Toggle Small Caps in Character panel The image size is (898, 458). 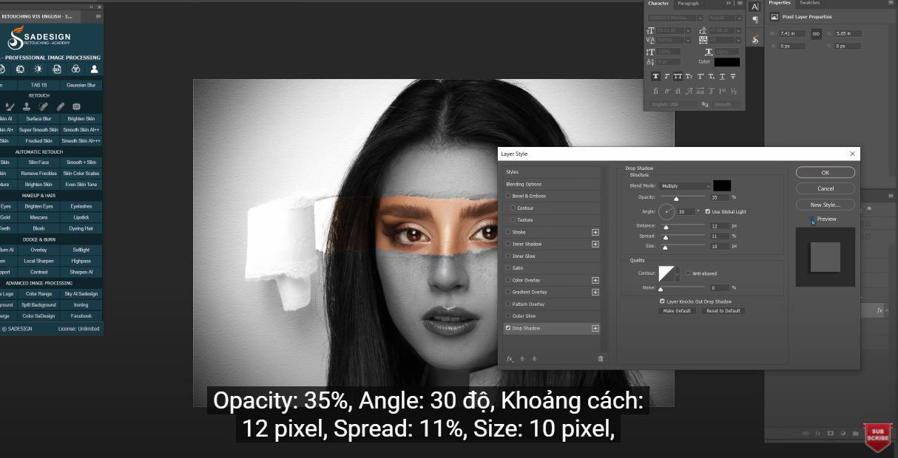point(689,76)
